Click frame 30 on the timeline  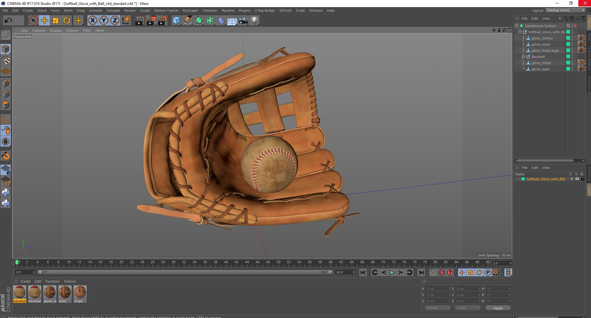tap(174, 262)
